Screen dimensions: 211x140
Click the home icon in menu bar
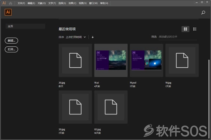11,3
